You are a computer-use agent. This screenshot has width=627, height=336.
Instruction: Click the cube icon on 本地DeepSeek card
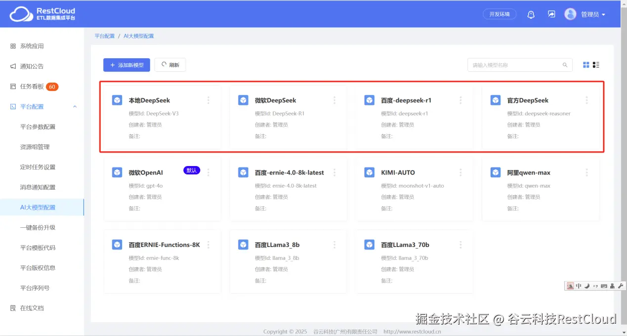tap(117, 100)
